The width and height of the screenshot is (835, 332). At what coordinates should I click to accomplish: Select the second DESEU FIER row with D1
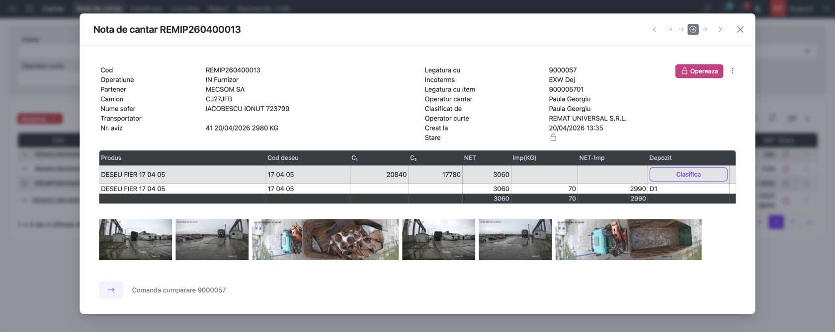pos(417,189)
